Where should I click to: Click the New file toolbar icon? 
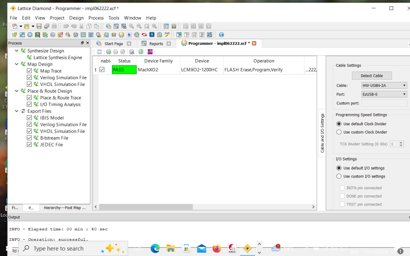click(15, 26)
